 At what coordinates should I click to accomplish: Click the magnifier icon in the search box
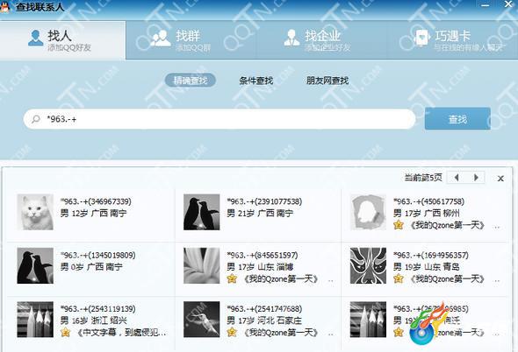point(36,119)
